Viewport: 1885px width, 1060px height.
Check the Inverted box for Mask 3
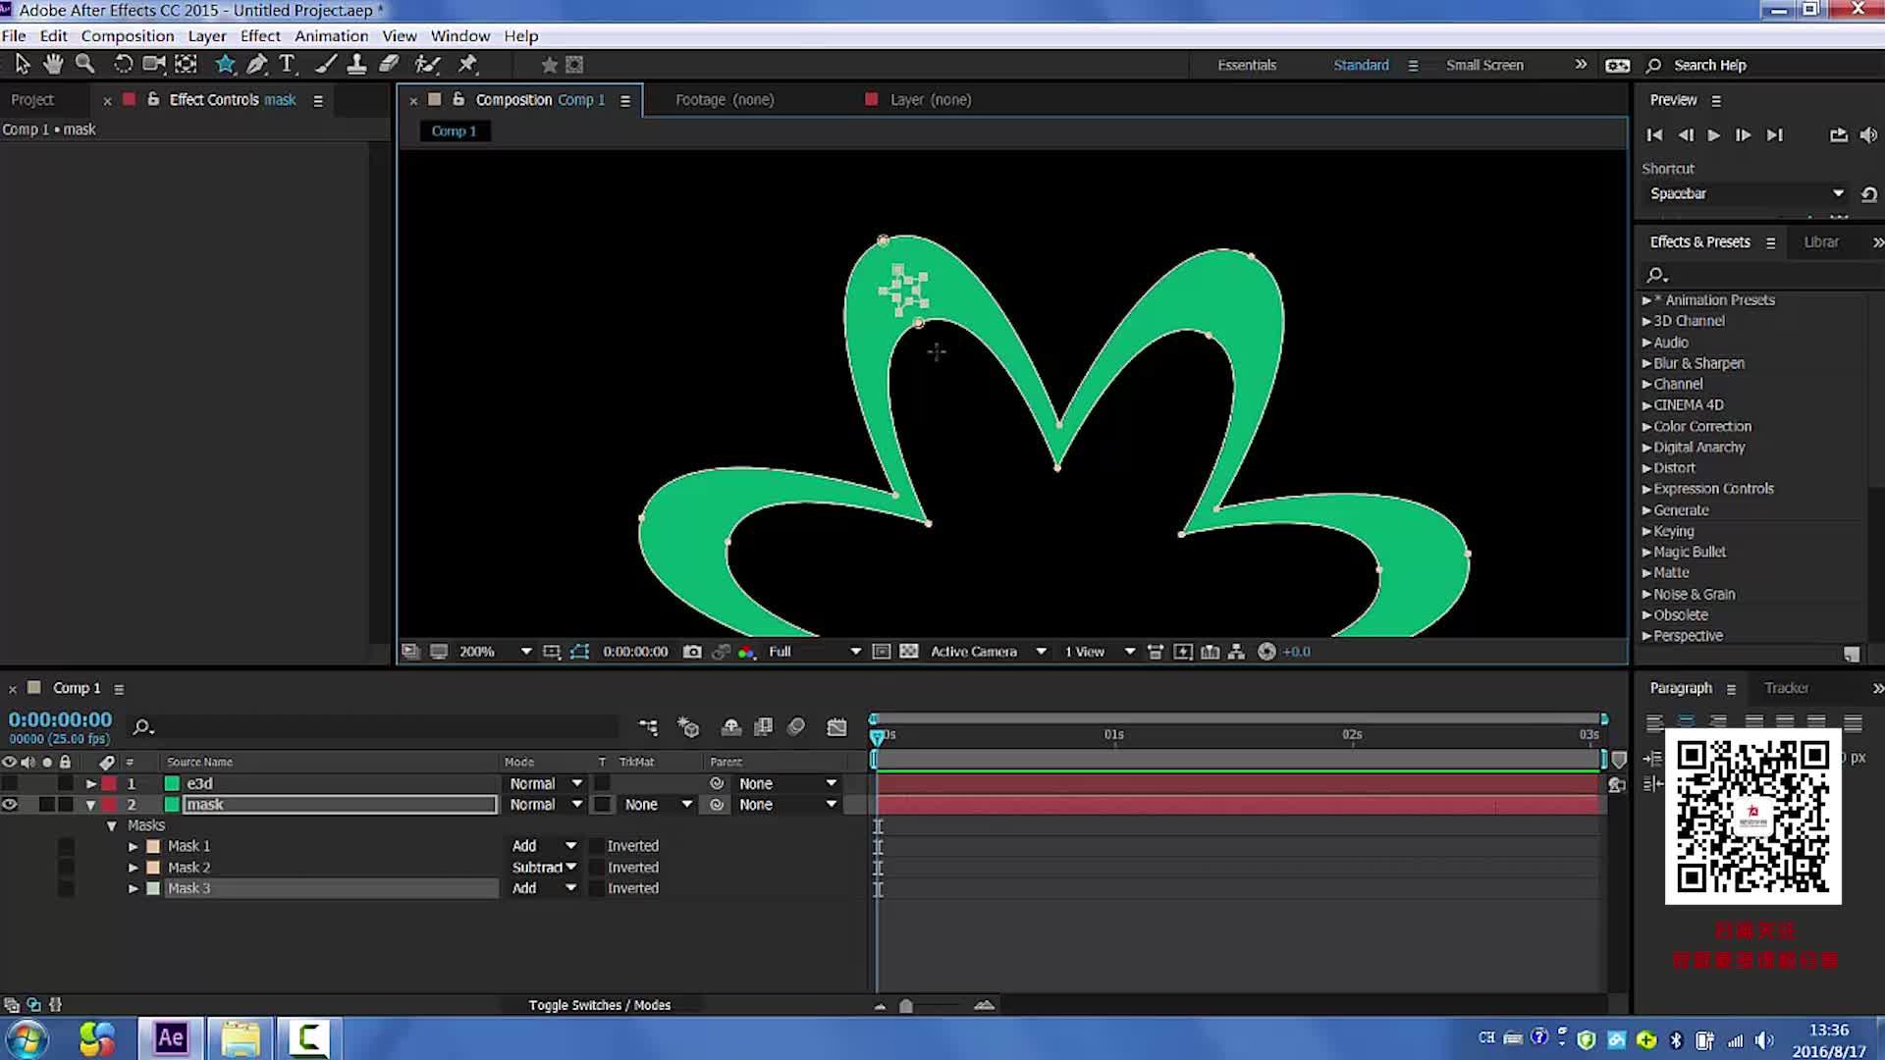(596, 888)
